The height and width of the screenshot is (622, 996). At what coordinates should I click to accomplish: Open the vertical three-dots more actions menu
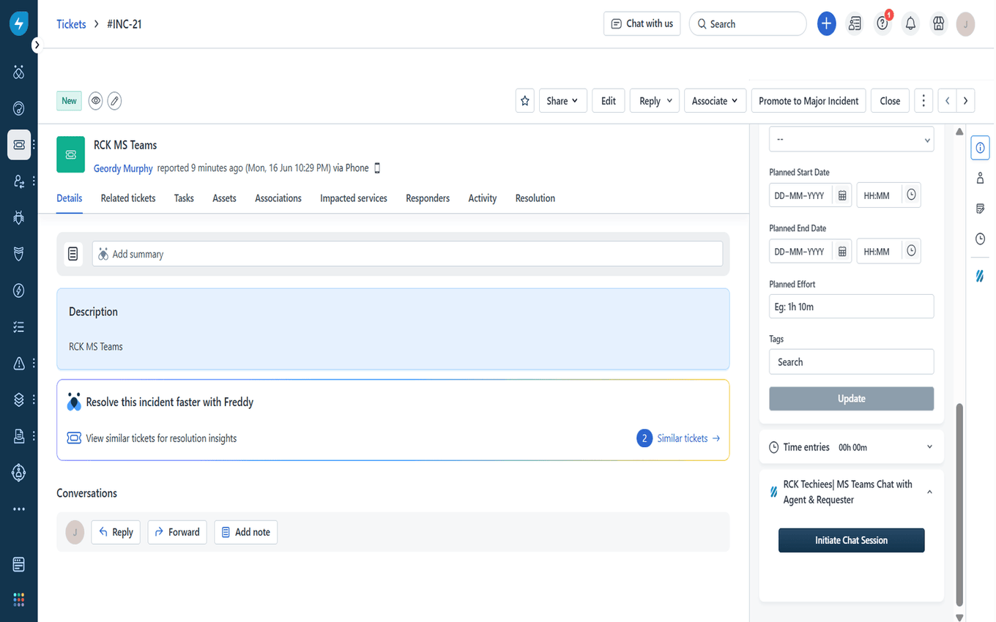923,101
